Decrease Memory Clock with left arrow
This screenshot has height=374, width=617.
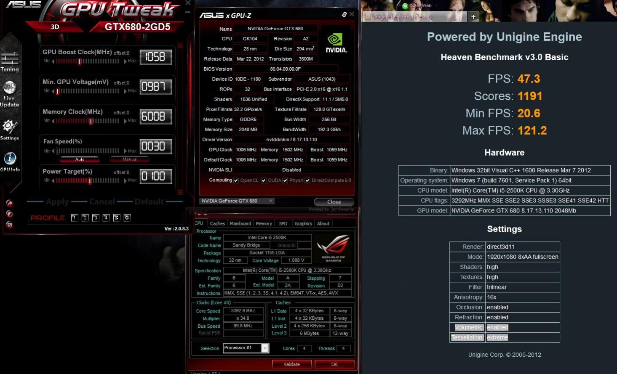point(53,121)
